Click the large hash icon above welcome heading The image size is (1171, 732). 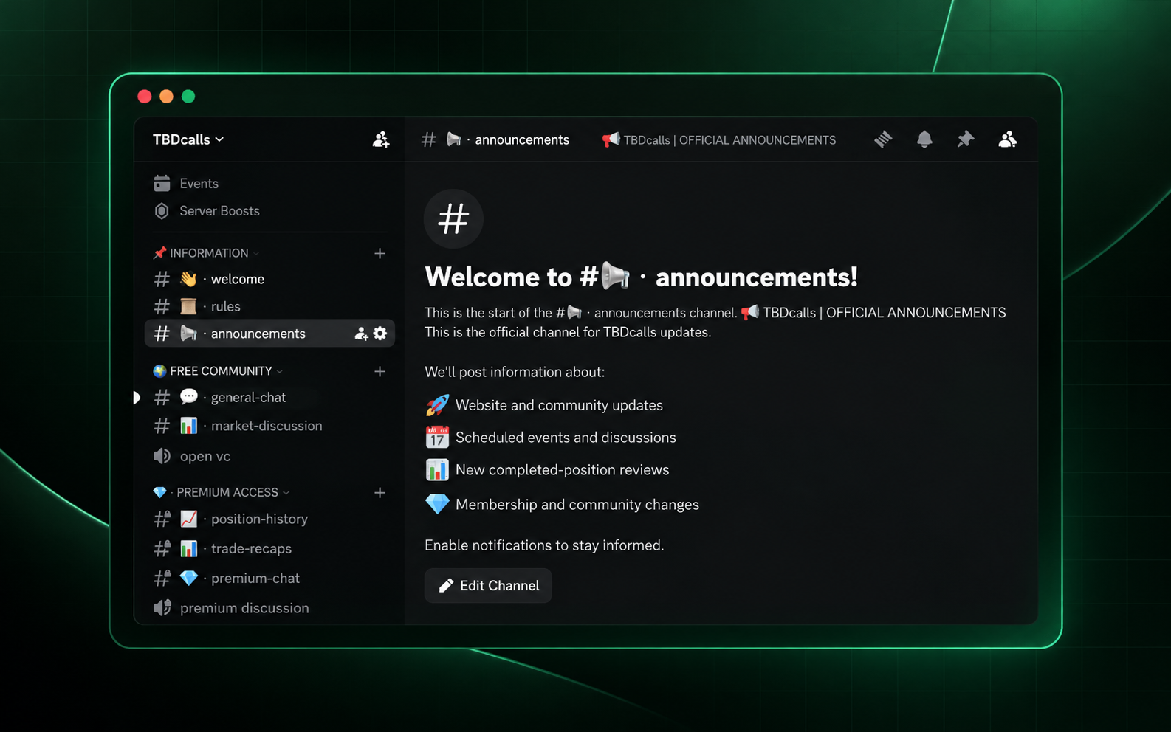(x=453, y=218)
